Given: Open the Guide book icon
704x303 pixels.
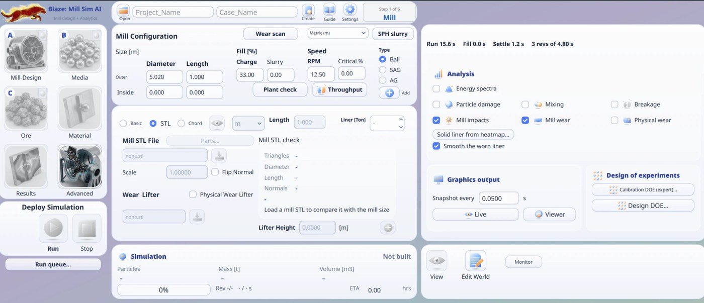Looking at the screenshot, I should (329, 10).
